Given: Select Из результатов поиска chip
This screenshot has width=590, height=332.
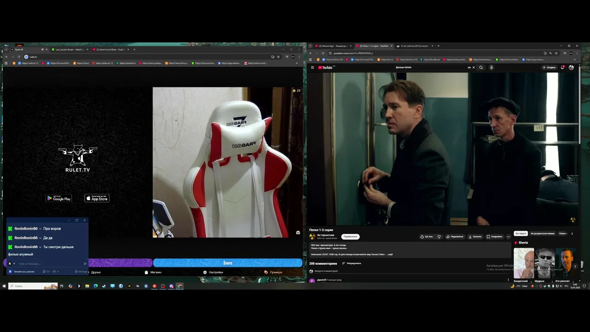Looking at the screenshot, I should pyautogui.click(x=543, y=233).
